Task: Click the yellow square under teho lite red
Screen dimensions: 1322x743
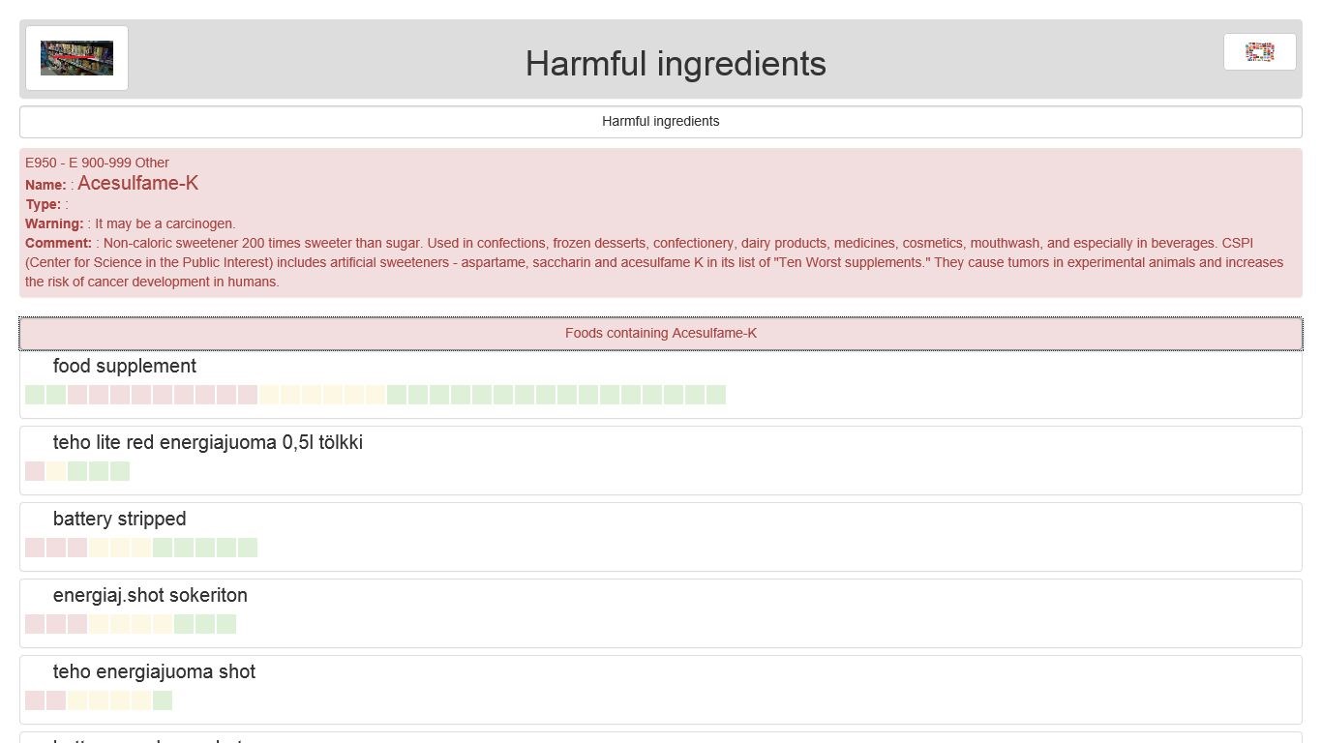Action: click(x=56, y=471)
